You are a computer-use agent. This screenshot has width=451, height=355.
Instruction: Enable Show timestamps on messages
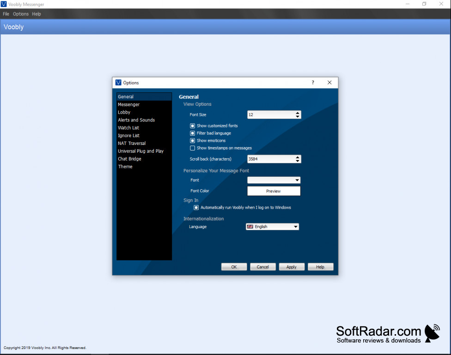[x=192, y=148]
